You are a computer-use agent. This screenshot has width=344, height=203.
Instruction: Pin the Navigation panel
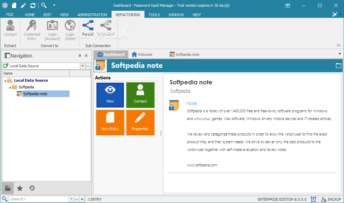(x=80, y=56)
